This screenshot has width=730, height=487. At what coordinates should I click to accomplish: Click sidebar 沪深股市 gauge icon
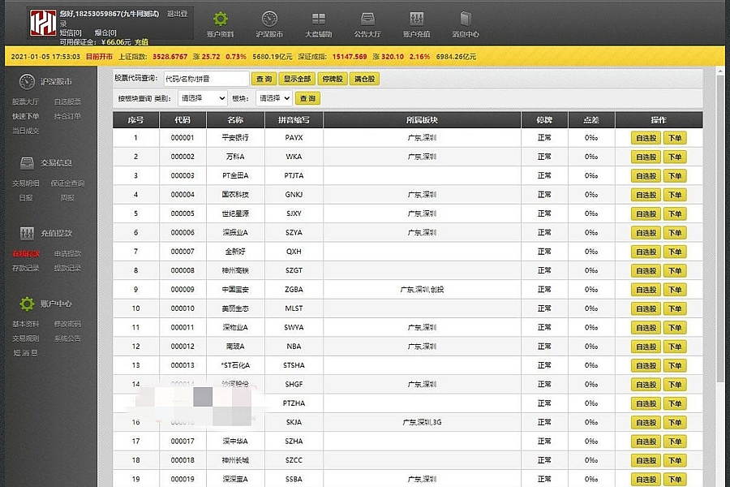click(x=27, y=81)
